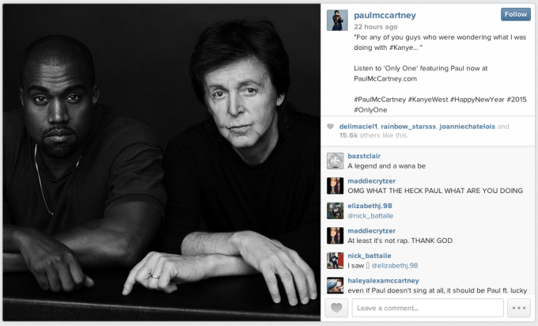Image resolution: width=538 pixels, height=326 pixels.
Task: Visit delimaciel1's profile from likes
Action: pos(358,127)
